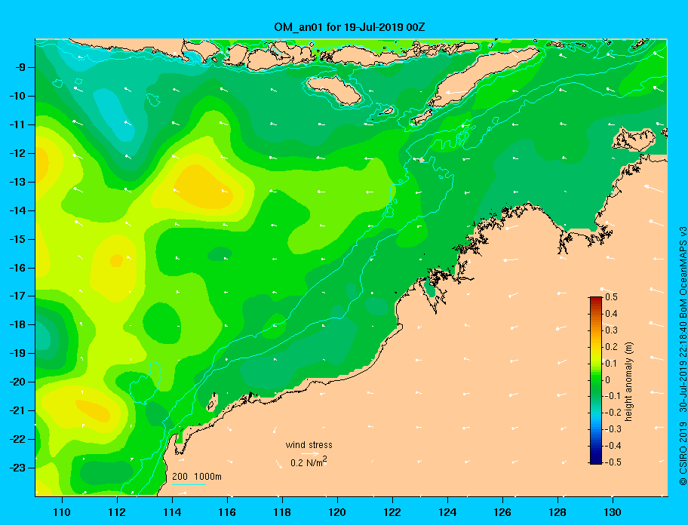Click latitude label -21 on the axis
Viewport: 688px width, 525px height.
pos(17,410)
